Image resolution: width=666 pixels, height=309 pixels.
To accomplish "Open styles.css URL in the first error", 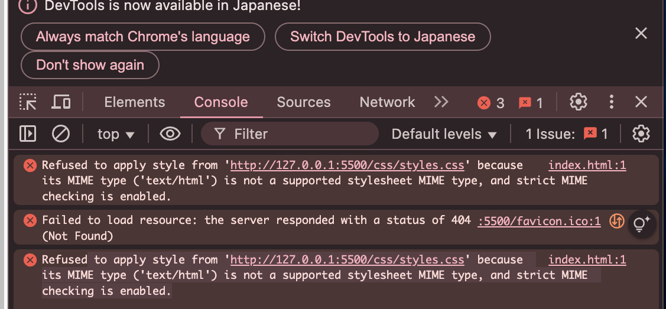I will click(x=347, y=165).
